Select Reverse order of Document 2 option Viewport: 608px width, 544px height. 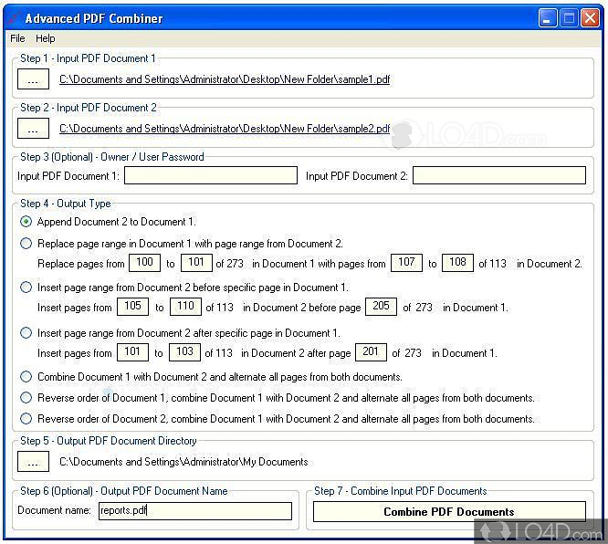click(26, 419)
